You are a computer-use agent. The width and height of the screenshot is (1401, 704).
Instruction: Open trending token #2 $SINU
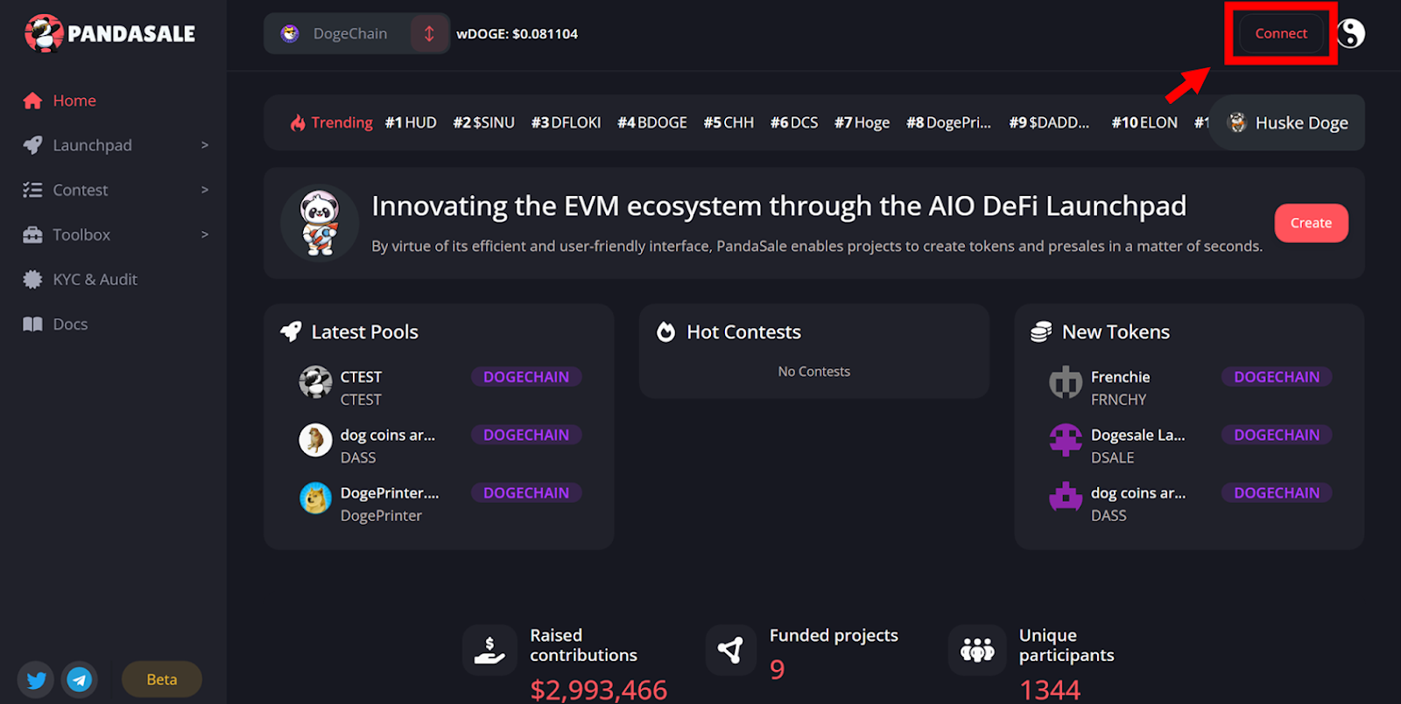(483, 122)
